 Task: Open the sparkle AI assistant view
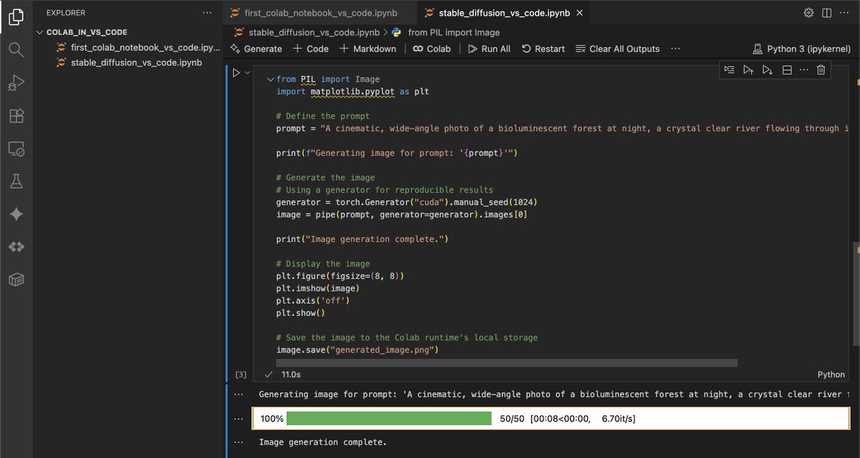click(x=16, y=214)
